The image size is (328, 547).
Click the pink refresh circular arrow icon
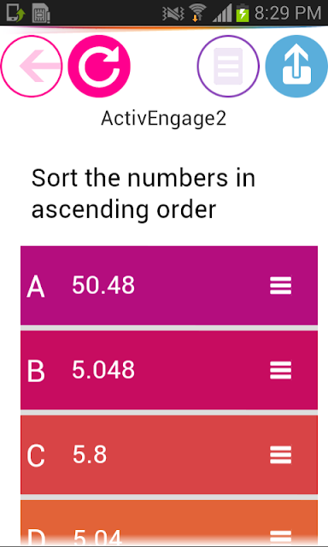tap(99, 66)
